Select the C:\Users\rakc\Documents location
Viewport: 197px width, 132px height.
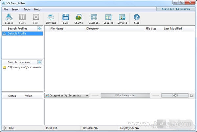click(22, 67)
